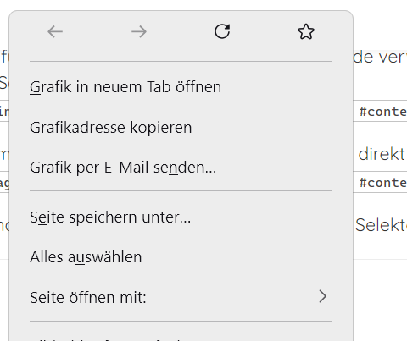Click the blank page area below 'Selekt'
This screenshot has height=341, width=407.
click(380, 299)
